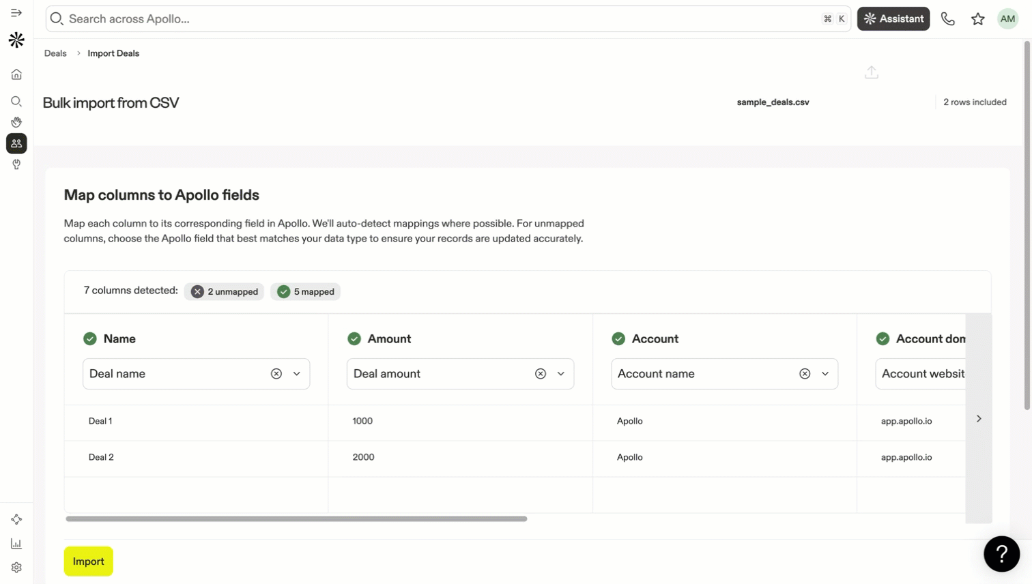Image resolution: width=1032 pixels, height=584 pixels.
Task: Clear the Deal amount mapping
Action: click(x=541, y=374)
